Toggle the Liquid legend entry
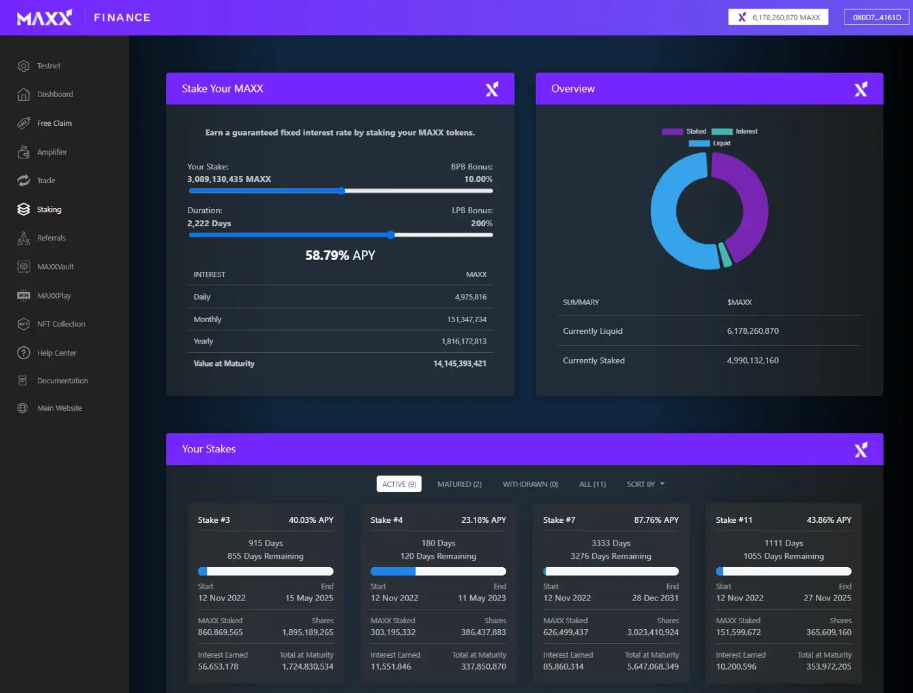This screenshot has width=913, height=693. tap(710, 143)
